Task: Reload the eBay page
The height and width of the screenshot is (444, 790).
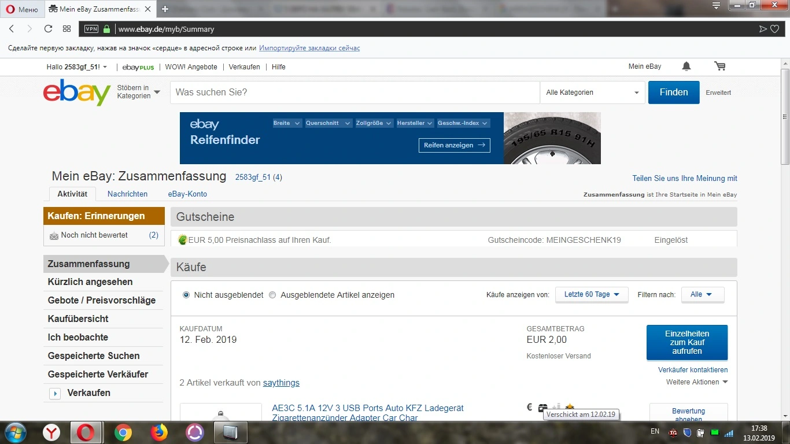Action: pos(48,29)
